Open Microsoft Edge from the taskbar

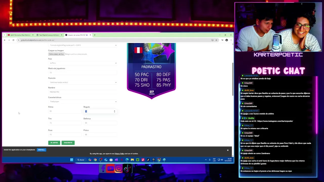tap(127, 160)
